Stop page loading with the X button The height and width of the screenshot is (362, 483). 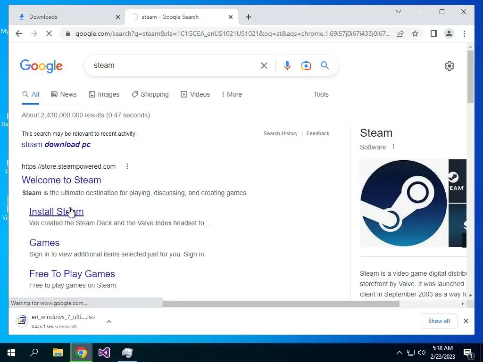tap(49, 33)
